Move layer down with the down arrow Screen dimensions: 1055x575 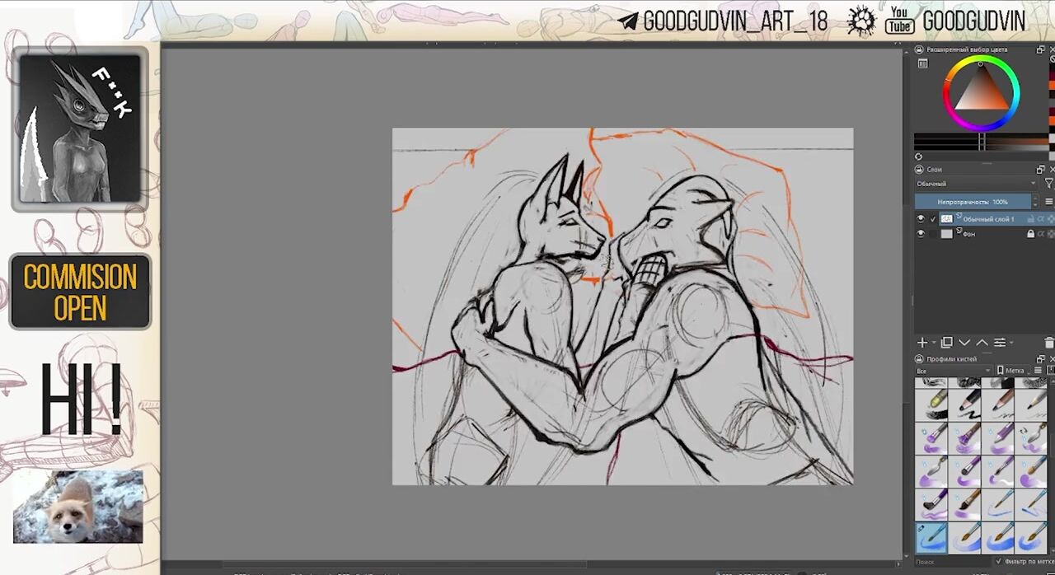(x=964, y=343)
